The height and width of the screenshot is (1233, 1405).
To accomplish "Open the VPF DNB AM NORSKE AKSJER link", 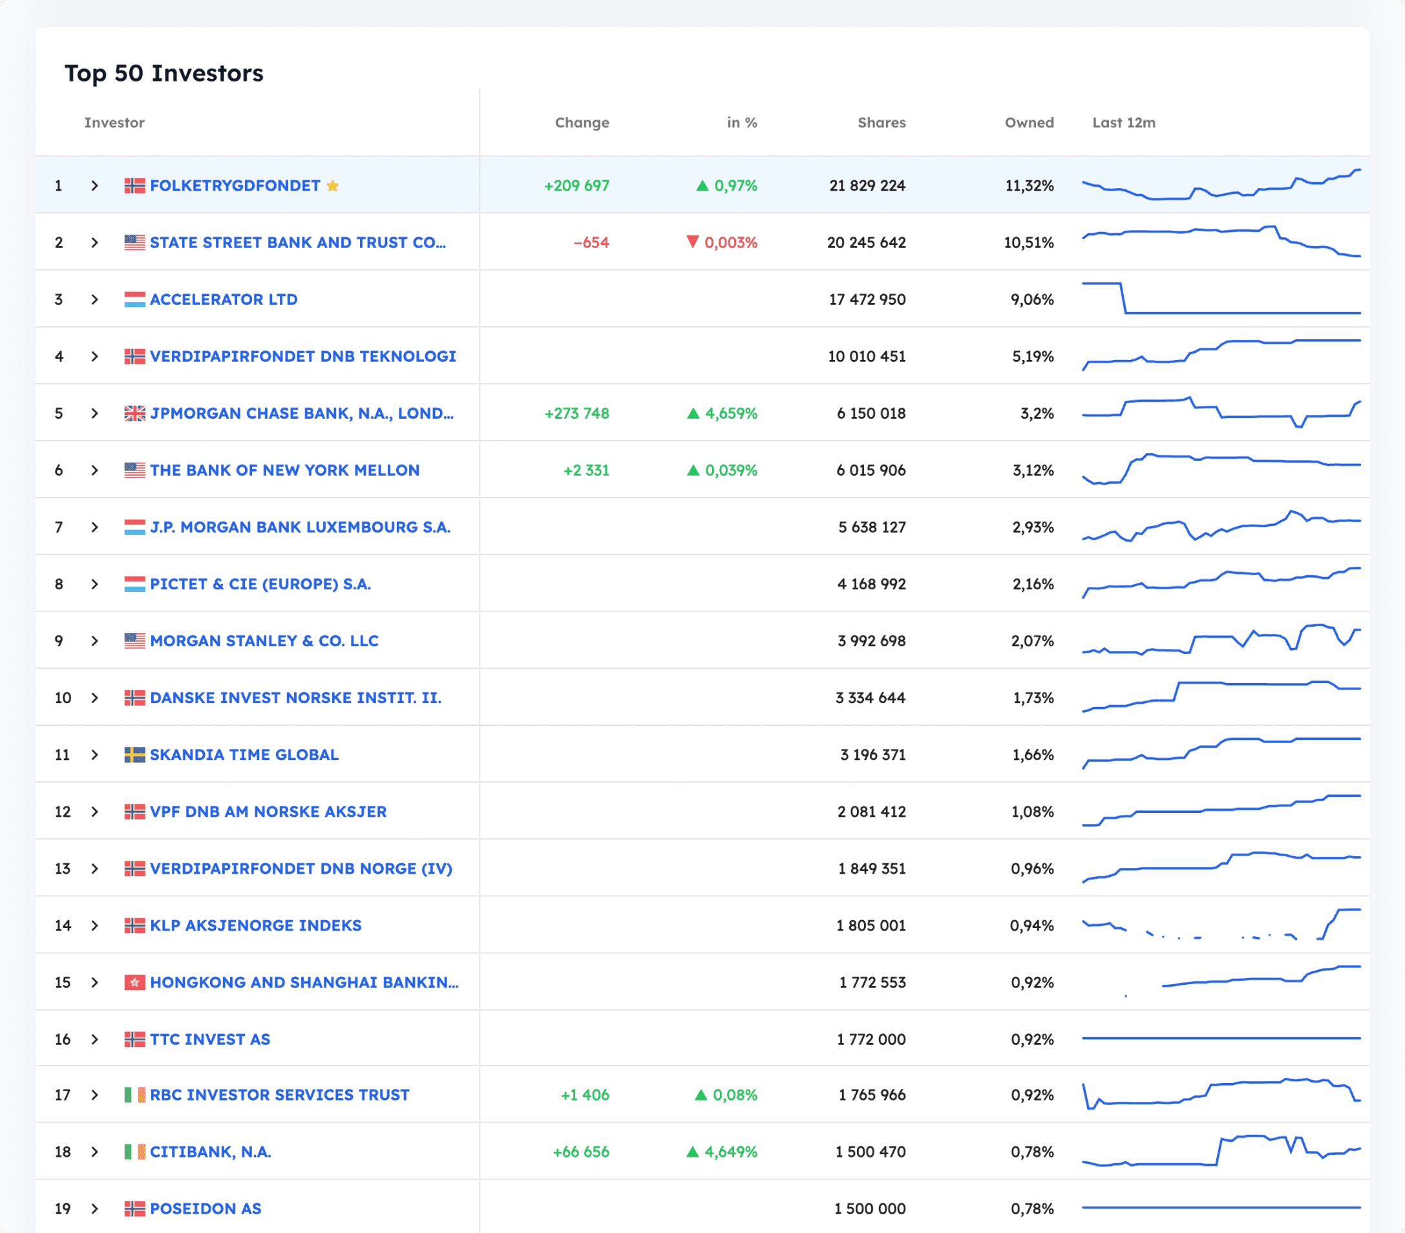I will (x=269, y=812).
